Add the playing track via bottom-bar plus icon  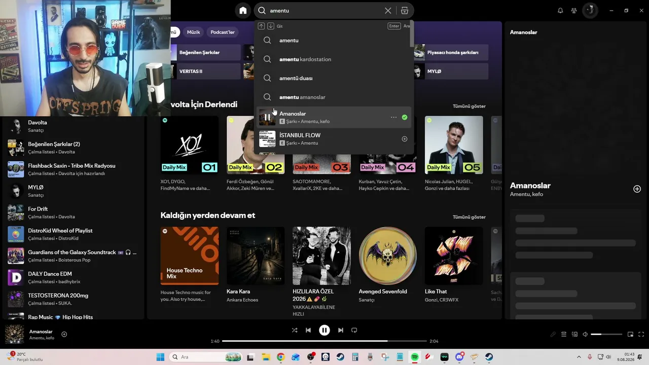64,334
